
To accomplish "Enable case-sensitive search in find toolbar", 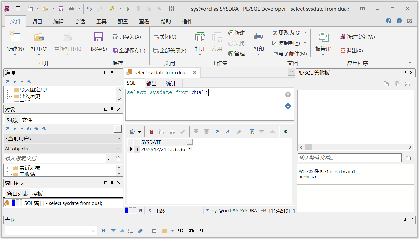I will pos(191,230).
